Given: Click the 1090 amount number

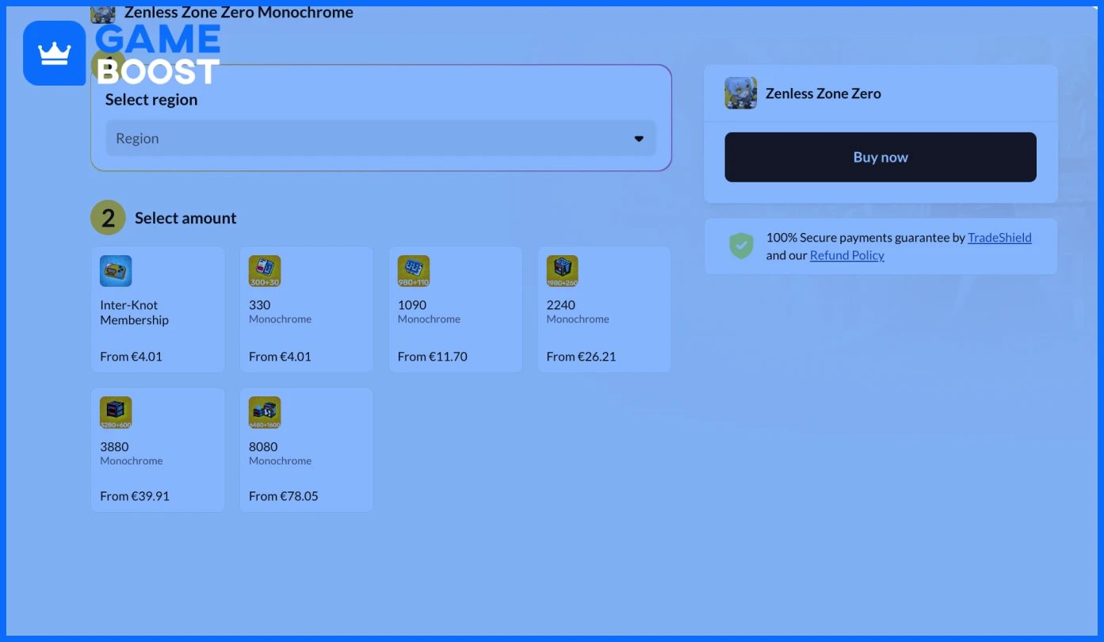Looking at the screenshot, I should click(412, 305).
